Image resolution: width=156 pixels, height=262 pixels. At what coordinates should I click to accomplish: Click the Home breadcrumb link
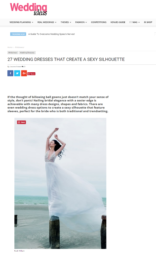point(10,47)
